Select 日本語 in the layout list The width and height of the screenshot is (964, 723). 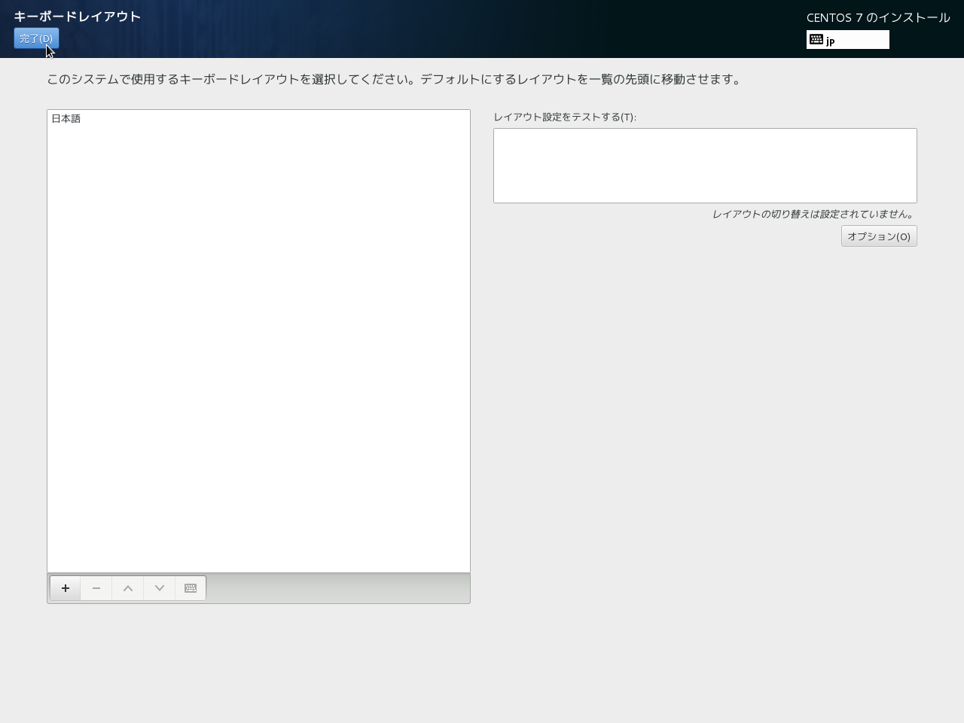(66, 119)
